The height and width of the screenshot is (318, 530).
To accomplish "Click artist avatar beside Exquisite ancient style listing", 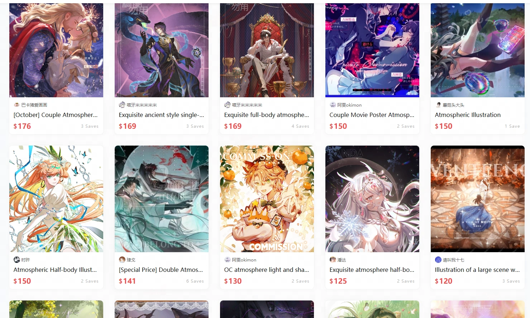I will [122, 105].
